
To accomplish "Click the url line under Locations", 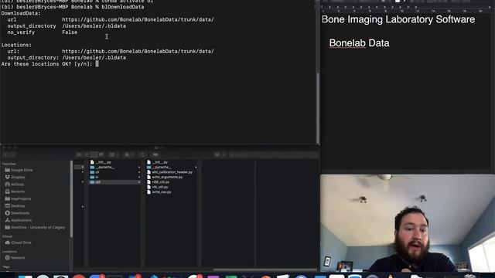I will [x=111, y=52].
